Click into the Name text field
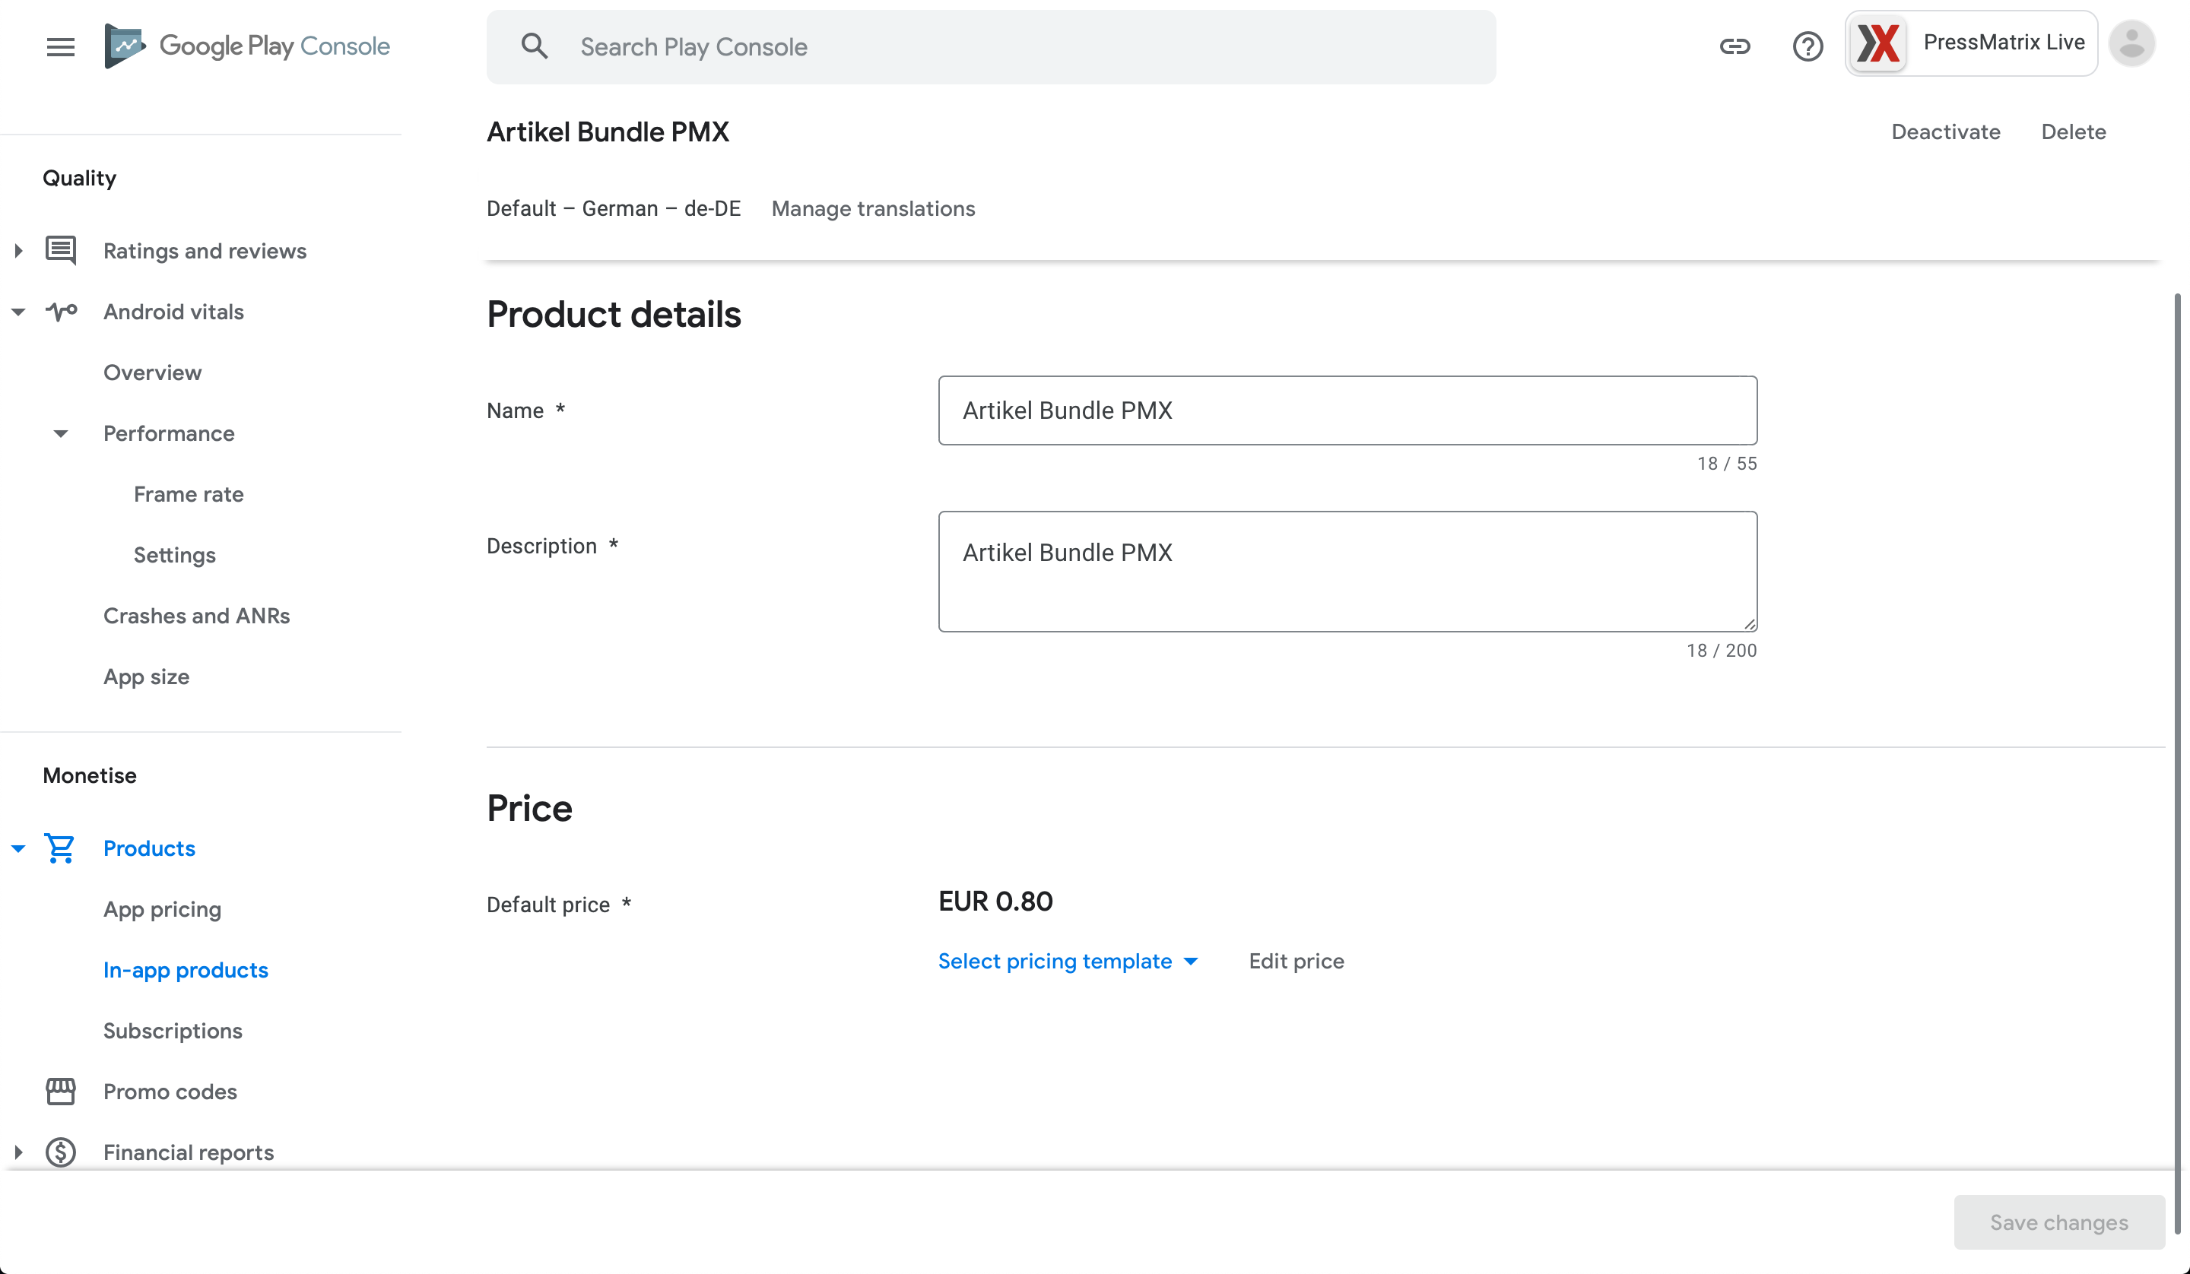 [x=1348, y=410]
